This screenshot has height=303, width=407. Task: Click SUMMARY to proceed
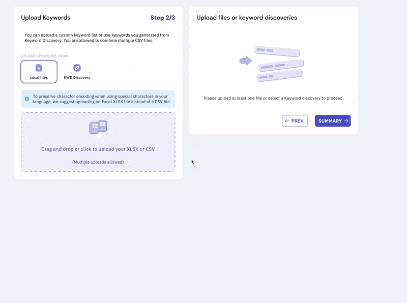[x=333, y=120]
